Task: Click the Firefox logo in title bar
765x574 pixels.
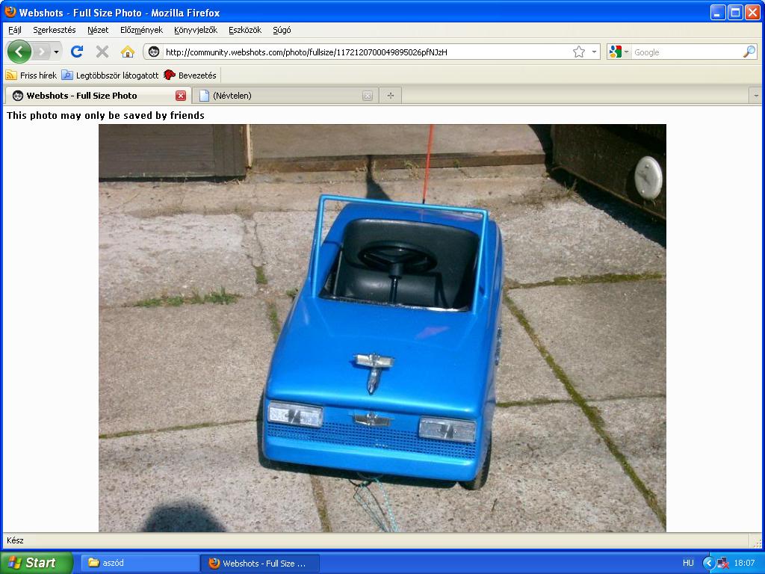Action: [x=10, y=12]
